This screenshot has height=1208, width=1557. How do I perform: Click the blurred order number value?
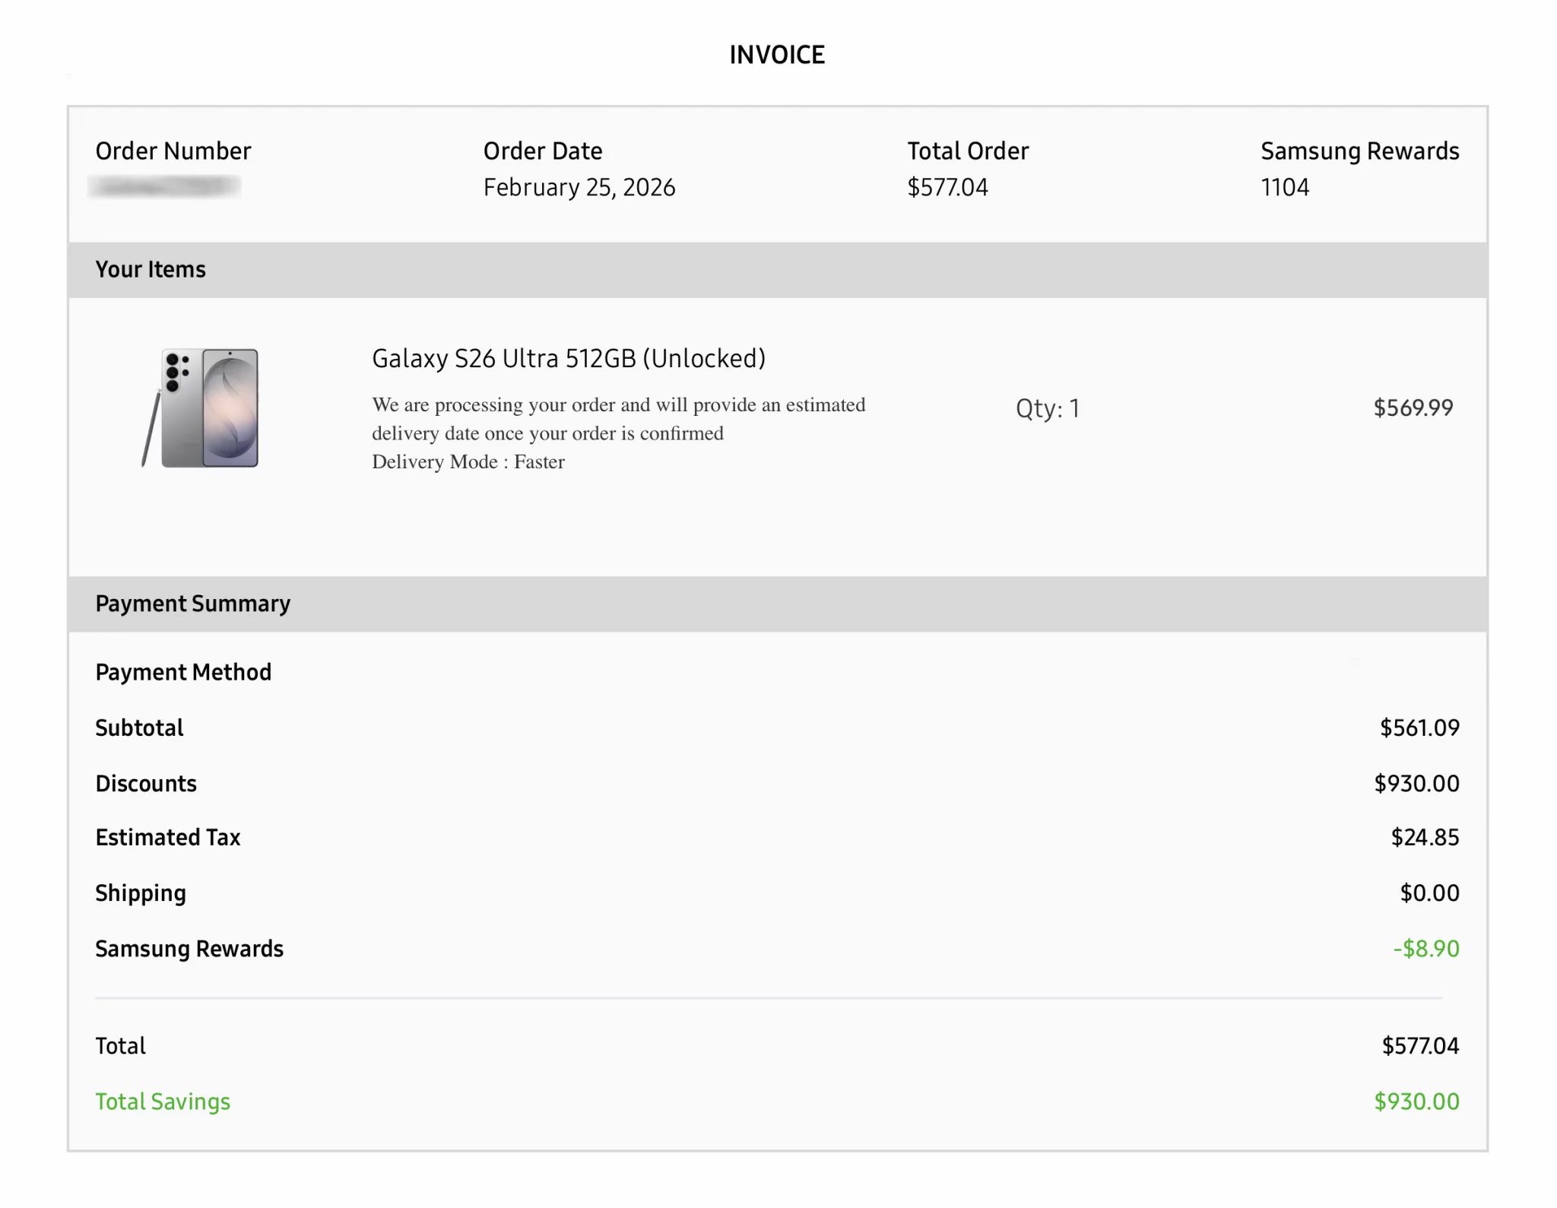(165, 186)
